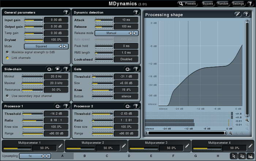Viewport: 256px width, 161px height.
Task: Open help for Side-chain panel
Action: click(x=66, y=69)
